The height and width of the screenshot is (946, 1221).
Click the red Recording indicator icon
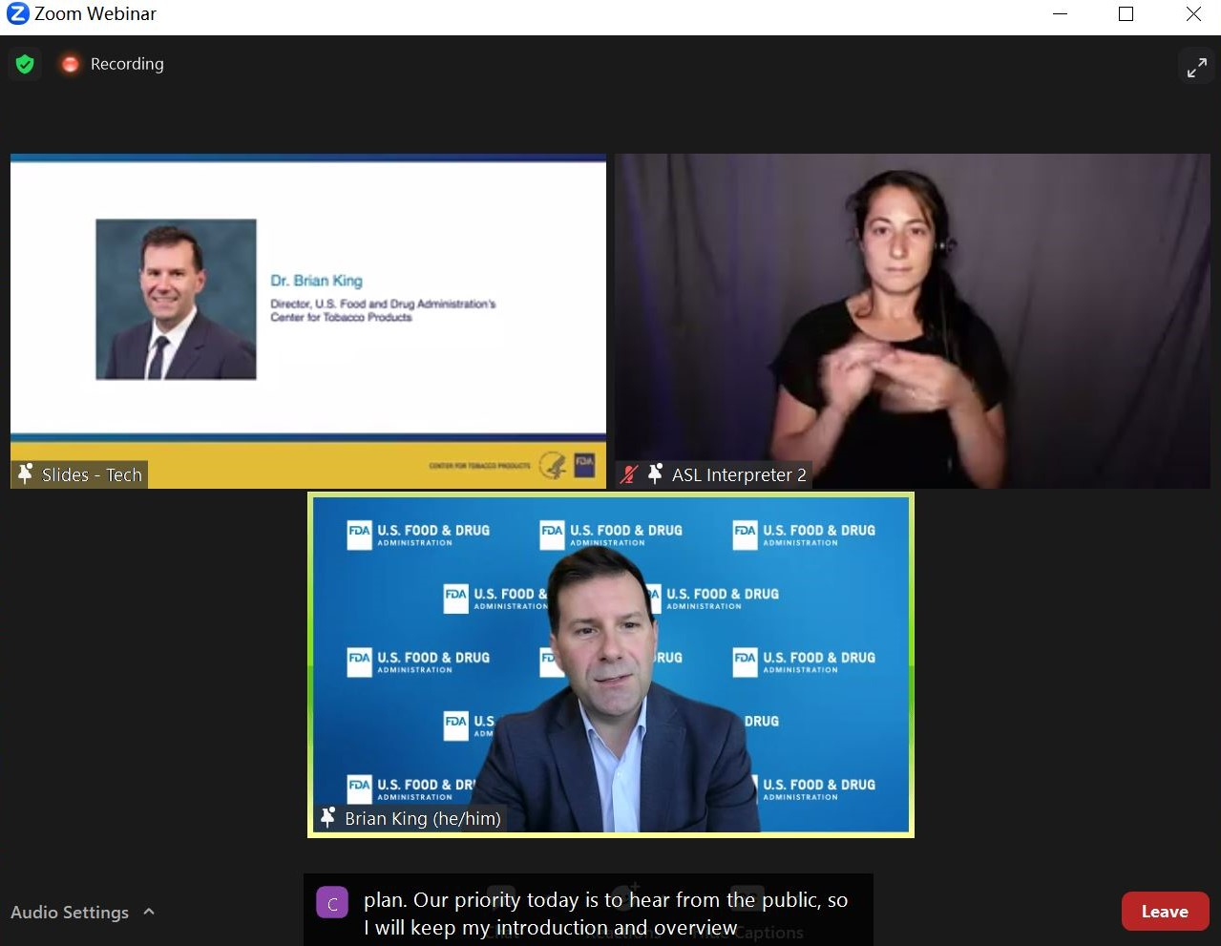[70, 64]
